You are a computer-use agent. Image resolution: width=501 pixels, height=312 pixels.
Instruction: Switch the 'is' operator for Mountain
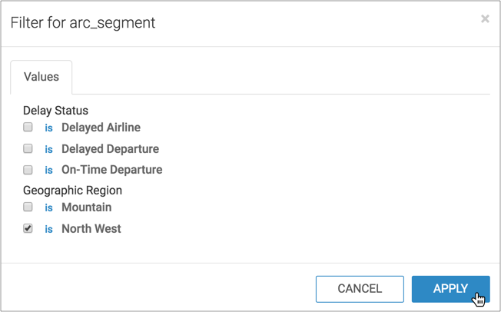point(48,207)
